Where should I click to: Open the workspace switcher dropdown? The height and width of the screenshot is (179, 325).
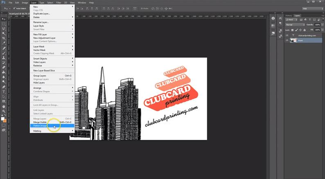(x=313, y=9)
